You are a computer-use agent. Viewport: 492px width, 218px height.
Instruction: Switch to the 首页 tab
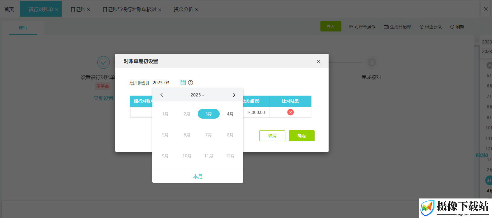(x=9, y=9)
